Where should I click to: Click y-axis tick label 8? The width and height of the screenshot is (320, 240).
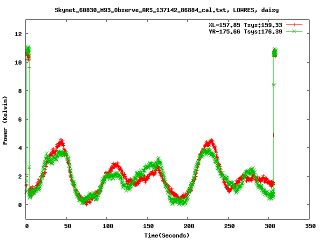coord(20,91)
